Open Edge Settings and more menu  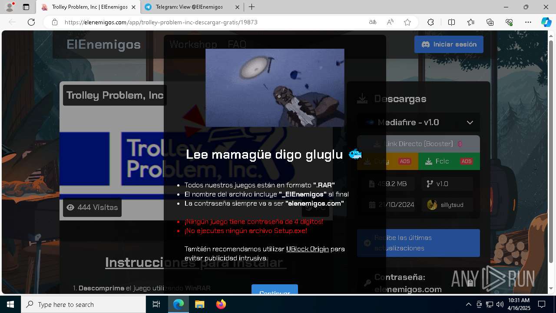click(x=528, y=22)
